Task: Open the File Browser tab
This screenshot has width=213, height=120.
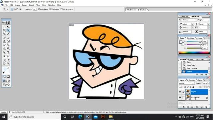Action: [x=132, y=10]
